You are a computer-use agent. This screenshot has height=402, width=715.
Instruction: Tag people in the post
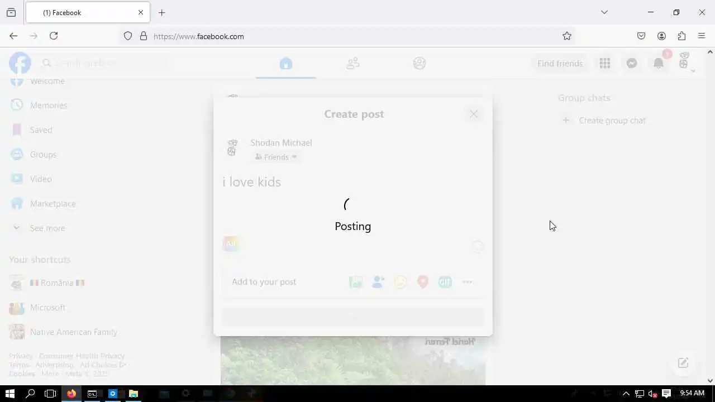[378, 282]
